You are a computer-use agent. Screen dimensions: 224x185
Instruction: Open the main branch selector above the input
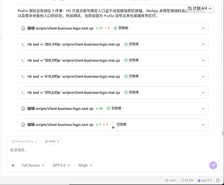[x=52, y=141]
